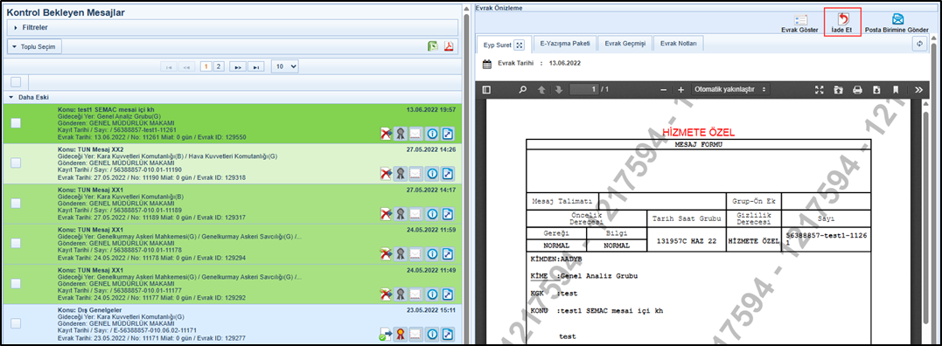Select checkbox for row No 11189
Screen dimensions: 942x346
coord(16,203)
